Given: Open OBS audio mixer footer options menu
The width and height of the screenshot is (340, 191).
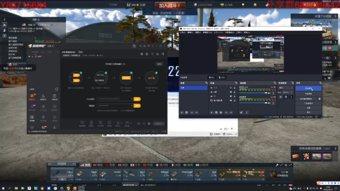Looking at the screenshot, I should [246, 112].
